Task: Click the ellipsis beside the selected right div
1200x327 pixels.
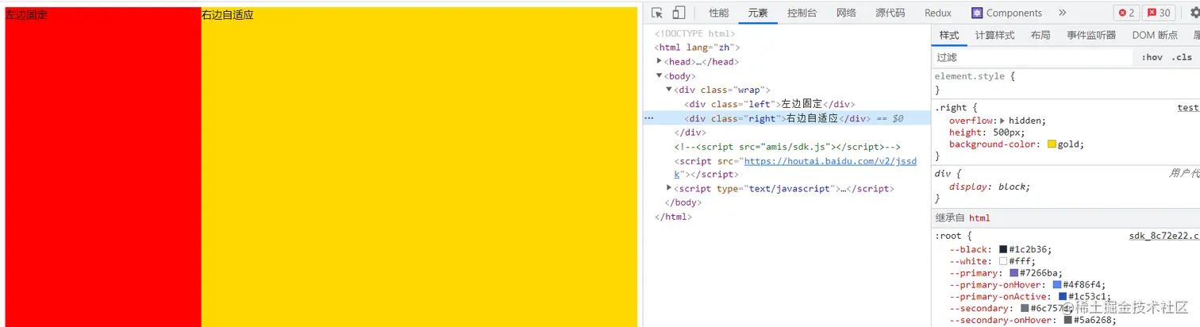Action: point(648,118)
